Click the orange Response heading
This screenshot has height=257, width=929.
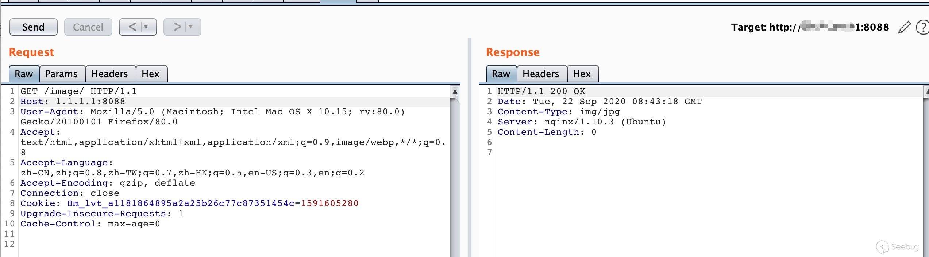(513, 52)
